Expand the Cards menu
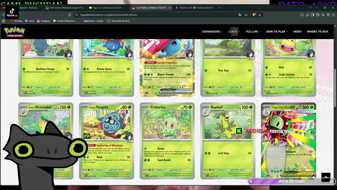This screenshot has width=337, height=190. [234, 32]
